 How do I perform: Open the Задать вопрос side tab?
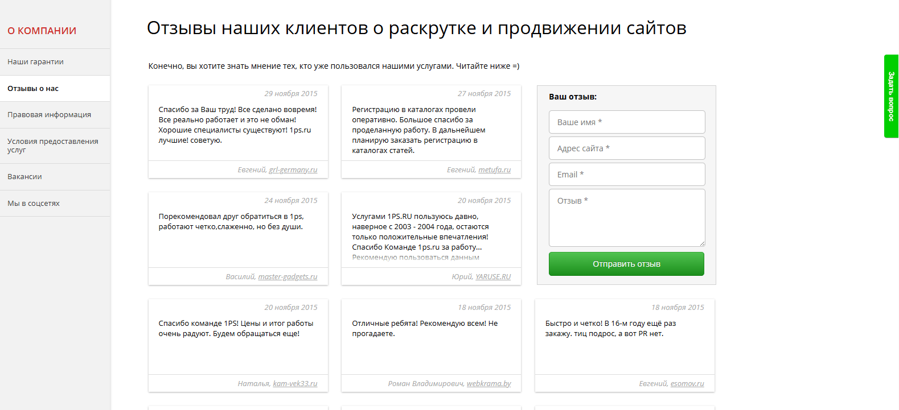coord(891,96)
